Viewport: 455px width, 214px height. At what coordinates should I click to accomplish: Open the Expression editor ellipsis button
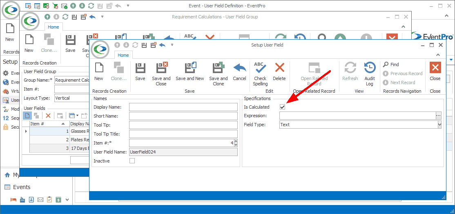(x=438, y=116)
